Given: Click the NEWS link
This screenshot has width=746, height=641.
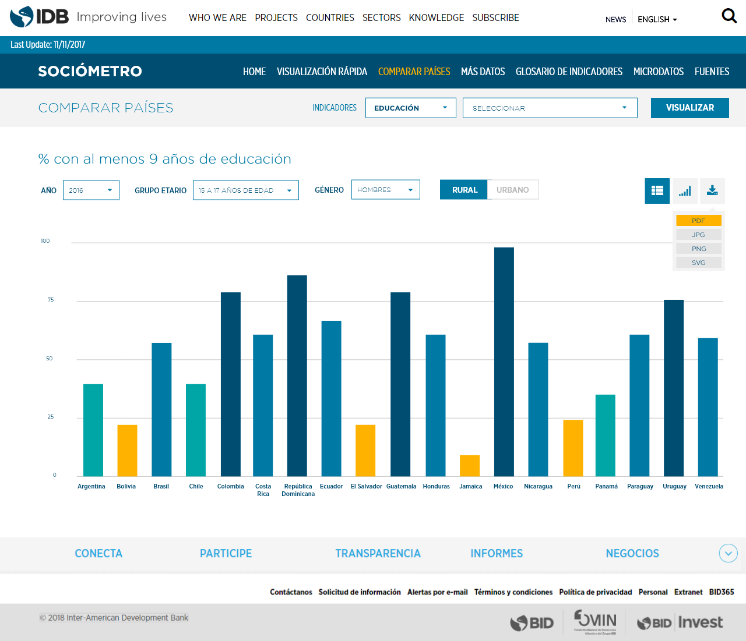Looking at the screenshot, I should [615, 19].
